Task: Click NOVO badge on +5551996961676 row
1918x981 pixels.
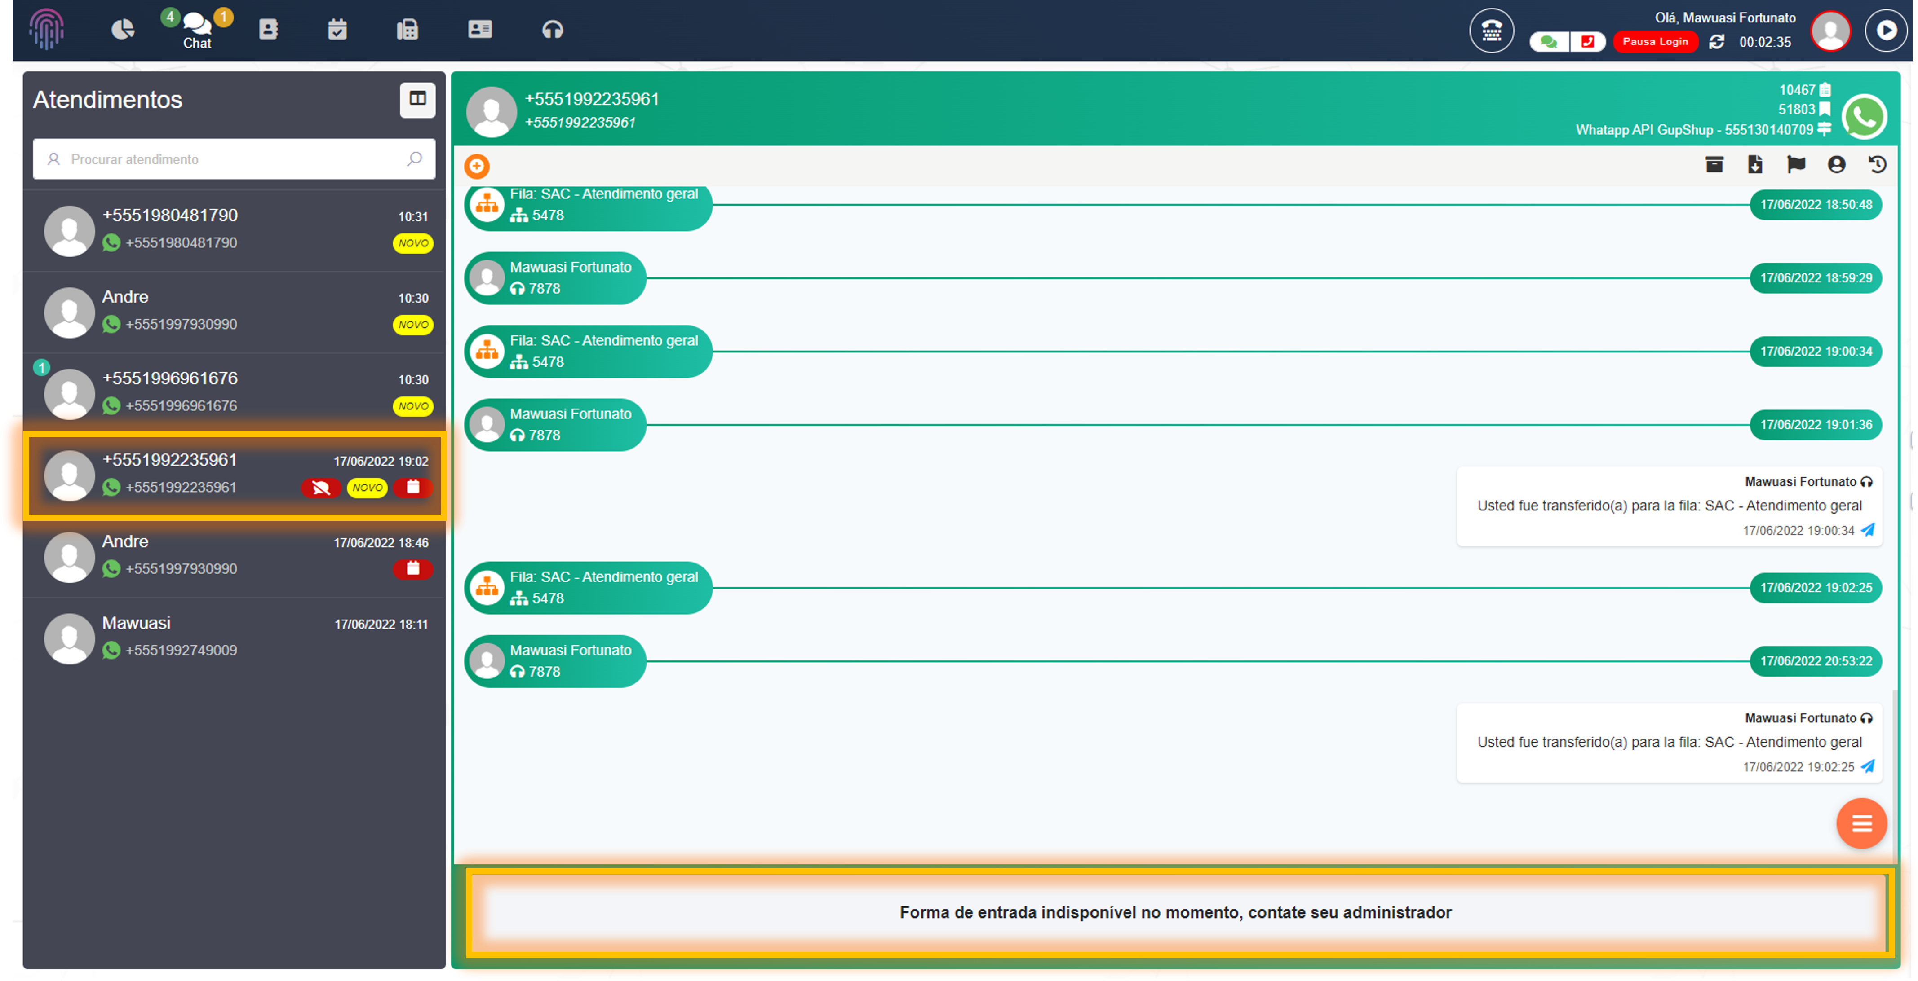Action: pos(413,406)
